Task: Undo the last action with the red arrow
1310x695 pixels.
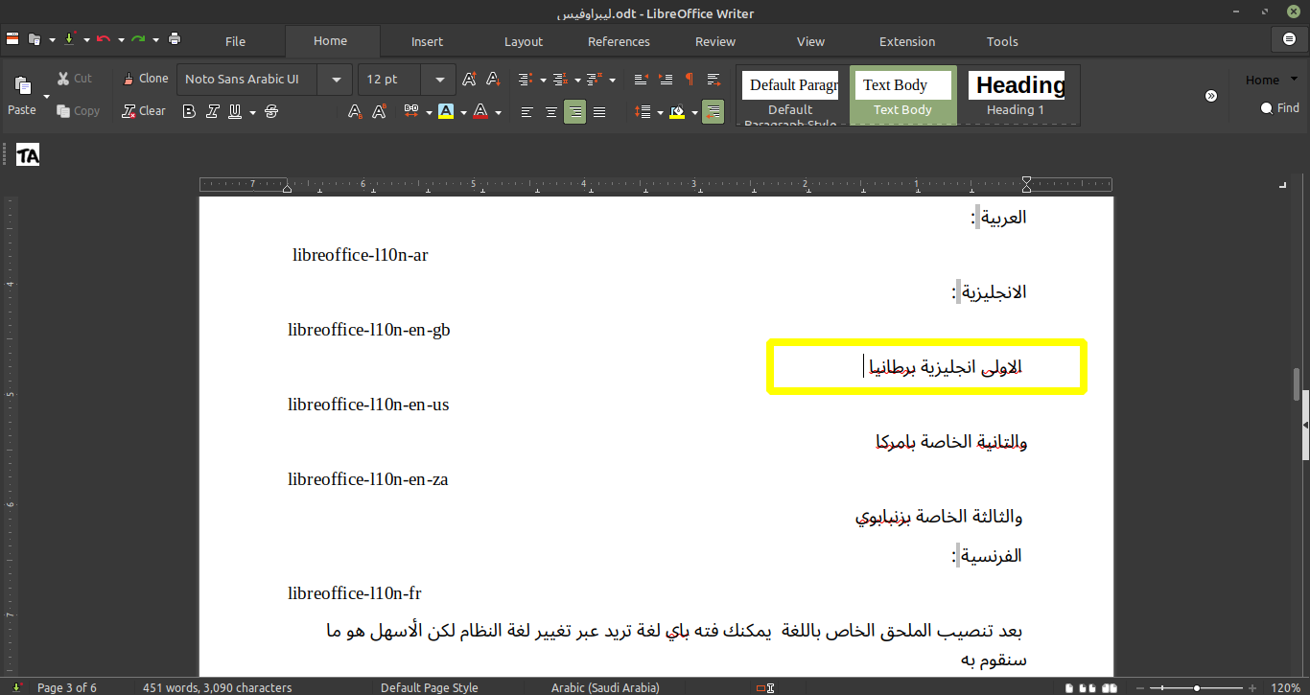Action: click(103, 39)
